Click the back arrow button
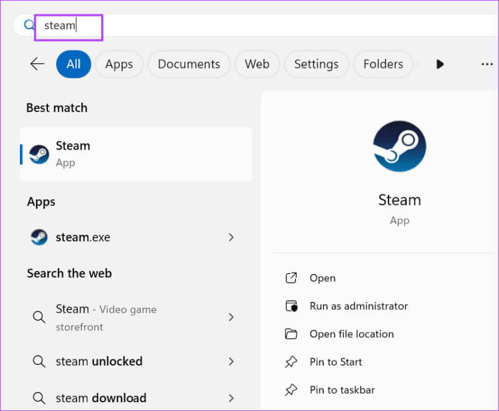The height and width of the screenshot is (411, 499). click(37, 64)
